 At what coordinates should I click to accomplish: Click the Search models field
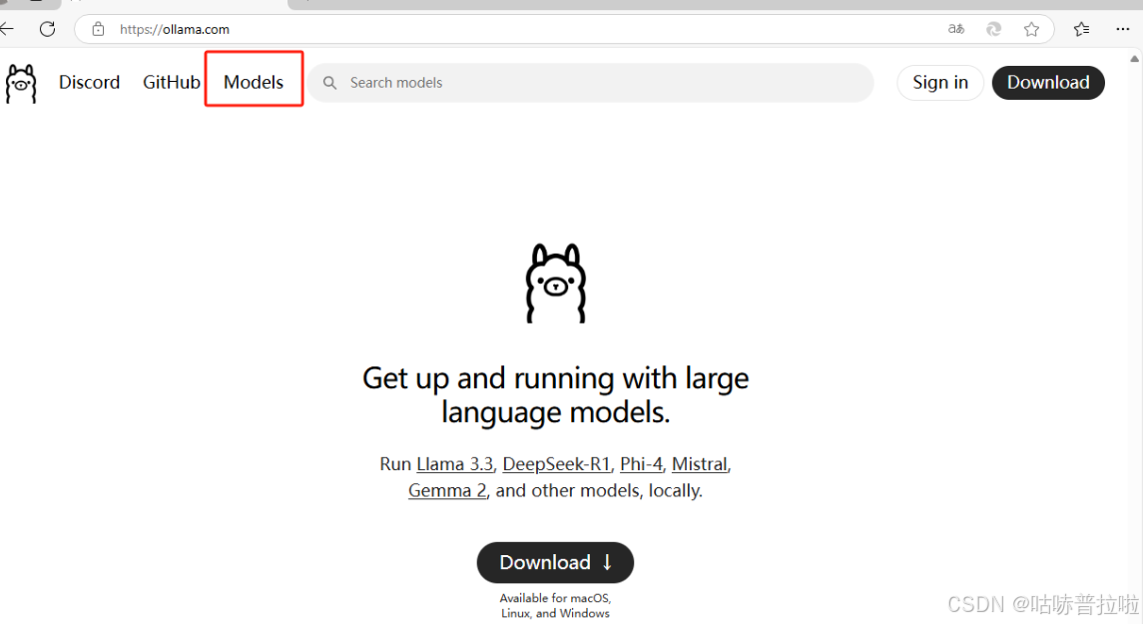pyautogui.click(x=590, y=83)
